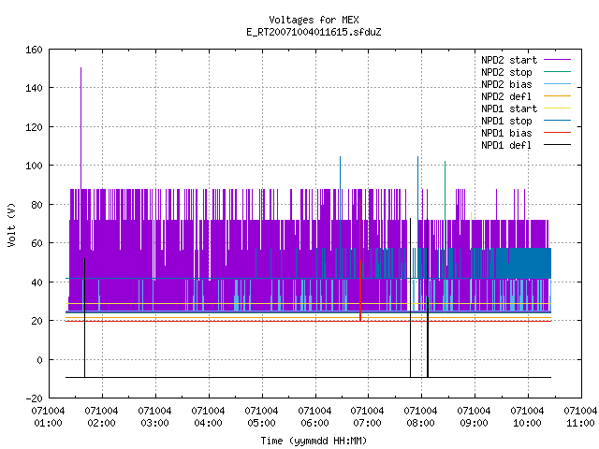
Task: Click the green NPD2 stop legend line sample
Action: (558, 71)
